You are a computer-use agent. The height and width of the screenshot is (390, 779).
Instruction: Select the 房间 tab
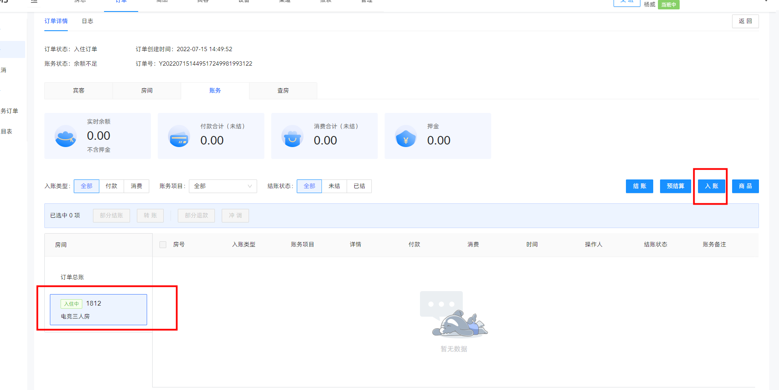[147, 90]
